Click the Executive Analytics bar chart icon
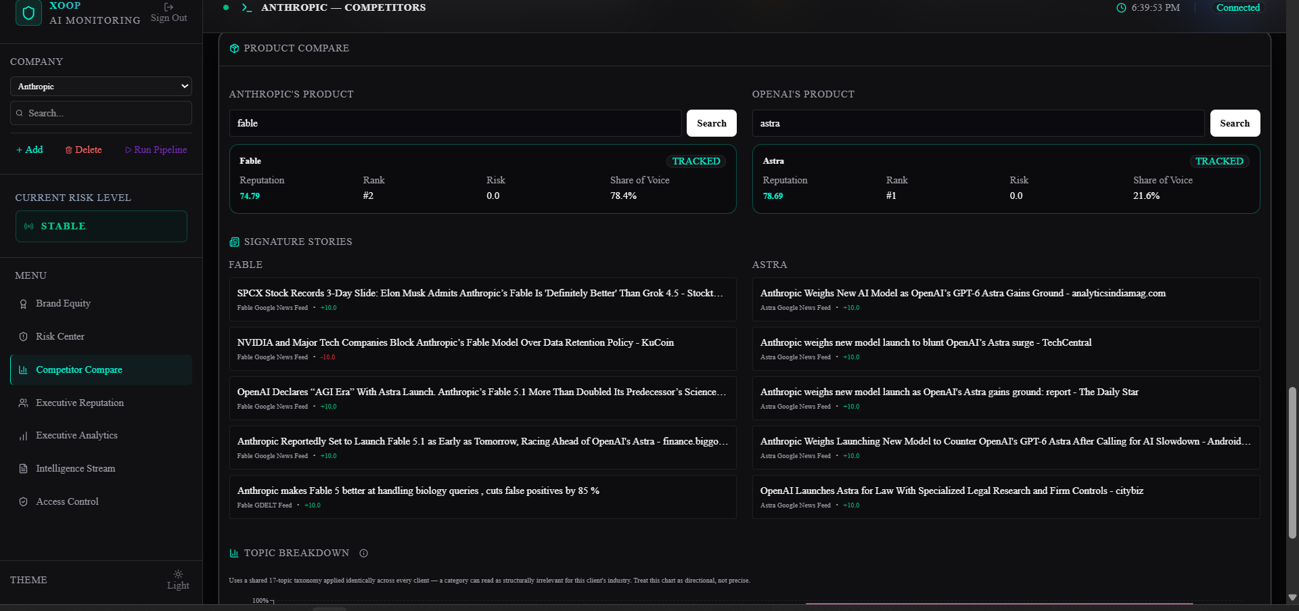Viewport: 1299px width, 611px height. point(23,436)
